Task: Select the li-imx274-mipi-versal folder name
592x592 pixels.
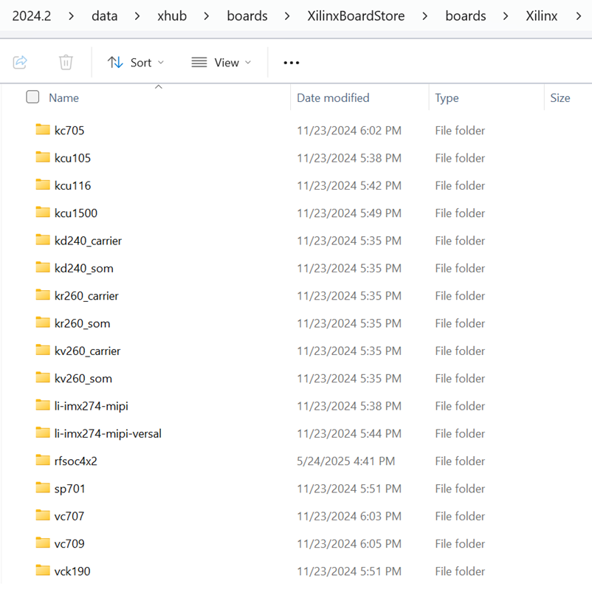Action: click(x=108, y=433)
